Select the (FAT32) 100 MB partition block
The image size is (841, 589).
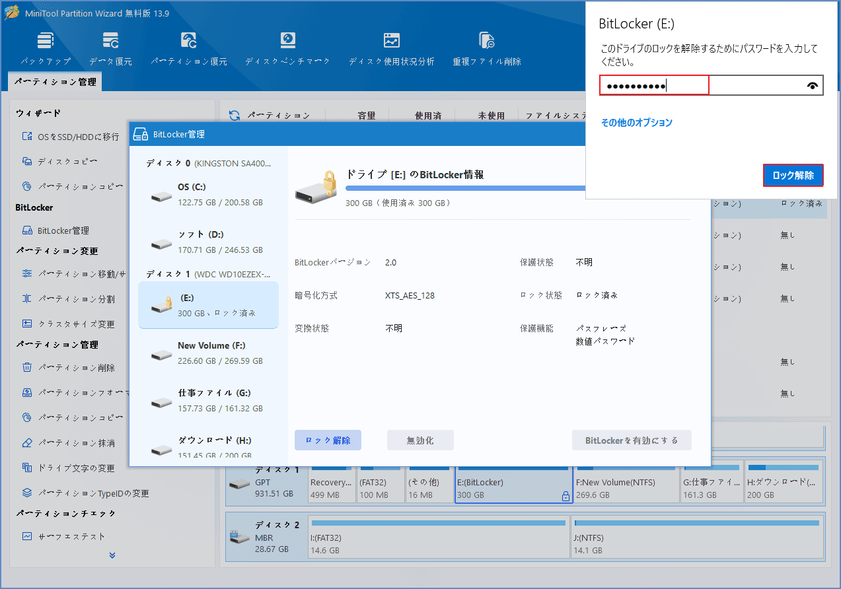coord(381,486)
